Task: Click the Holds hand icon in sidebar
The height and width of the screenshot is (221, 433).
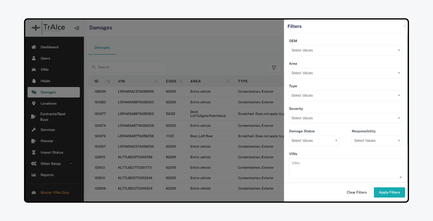Action: point(34,81)
